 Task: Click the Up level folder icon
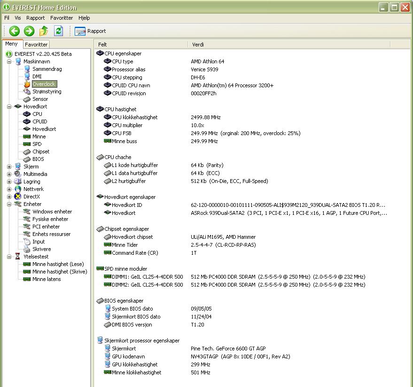[x=43, y=31]
